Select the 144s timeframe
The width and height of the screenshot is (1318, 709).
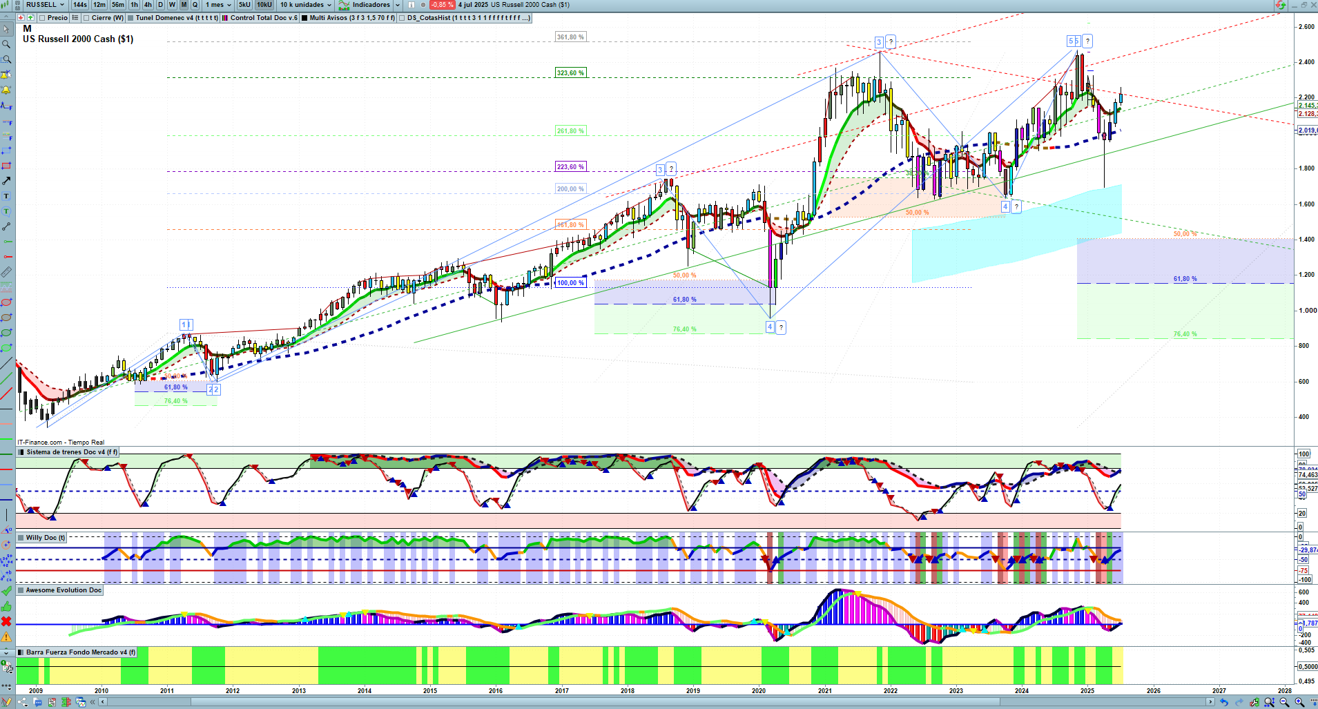coord(80,5)
